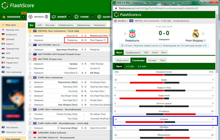Screen dimensions: 220x140
Task: Click the FlashScore.ru logo in popup window
Action: point(128,15)
